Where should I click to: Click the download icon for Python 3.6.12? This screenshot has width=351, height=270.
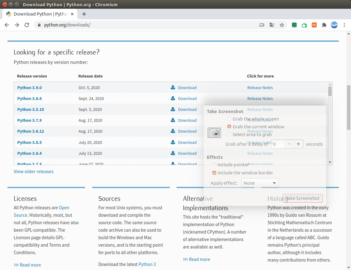173,131
